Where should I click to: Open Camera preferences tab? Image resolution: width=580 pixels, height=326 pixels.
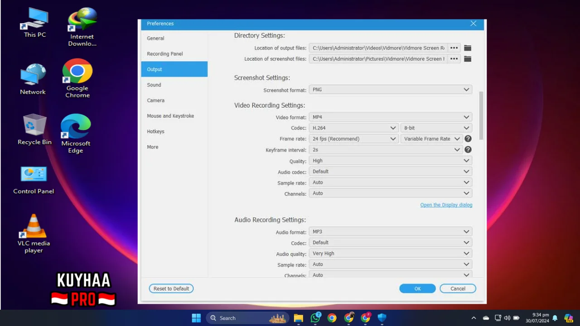[174, 101]
